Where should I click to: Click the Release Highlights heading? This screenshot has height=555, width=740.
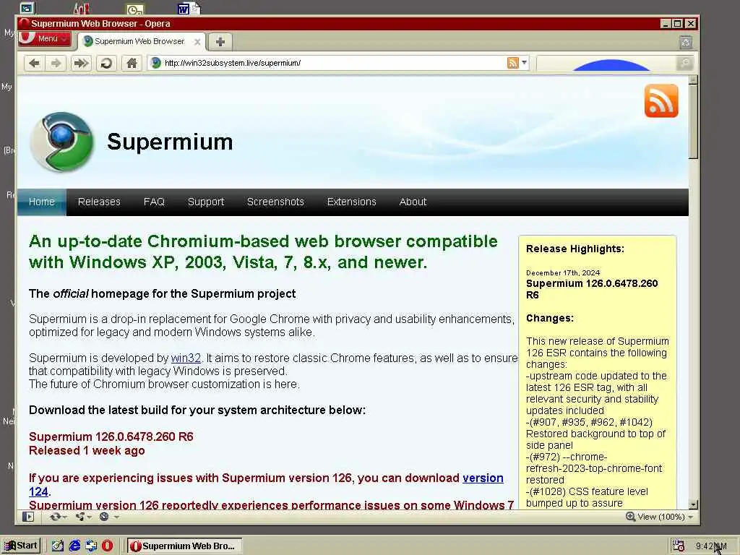click(x=575, y=249)
